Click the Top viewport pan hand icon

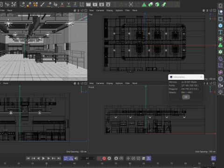(203, 10)
